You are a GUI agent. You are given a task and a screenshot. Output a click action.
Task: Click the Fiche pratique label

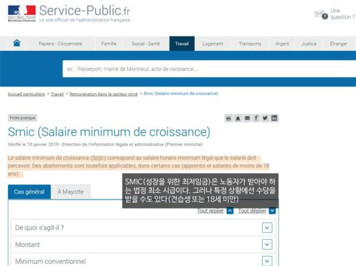tap(22, 118)
